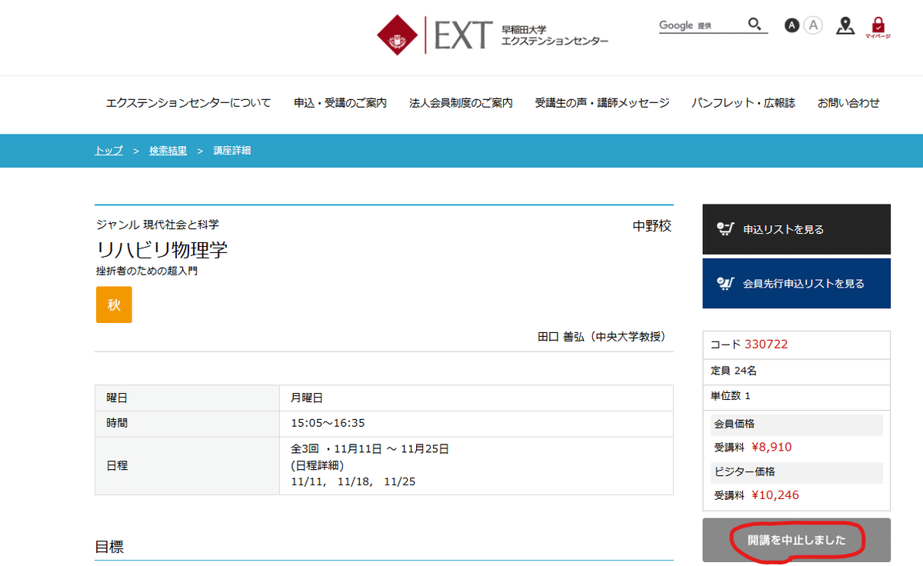The image size is (923, 566).
Task: Go to トップ breadcrumb link
Action: 108,151
